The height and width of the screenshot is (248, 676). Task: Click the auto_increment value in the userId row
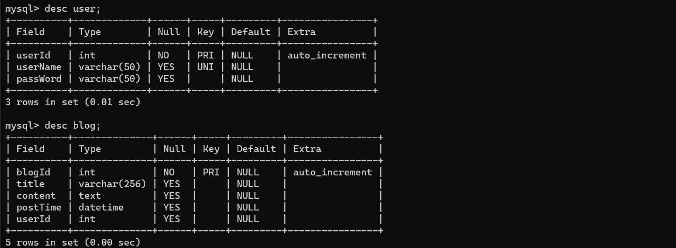[x=327, y=55]
